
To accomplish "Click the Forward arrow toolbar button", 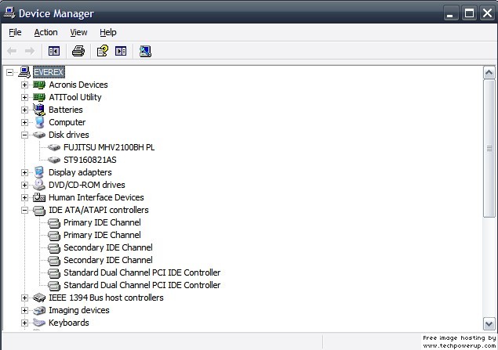I will [30, 51].
